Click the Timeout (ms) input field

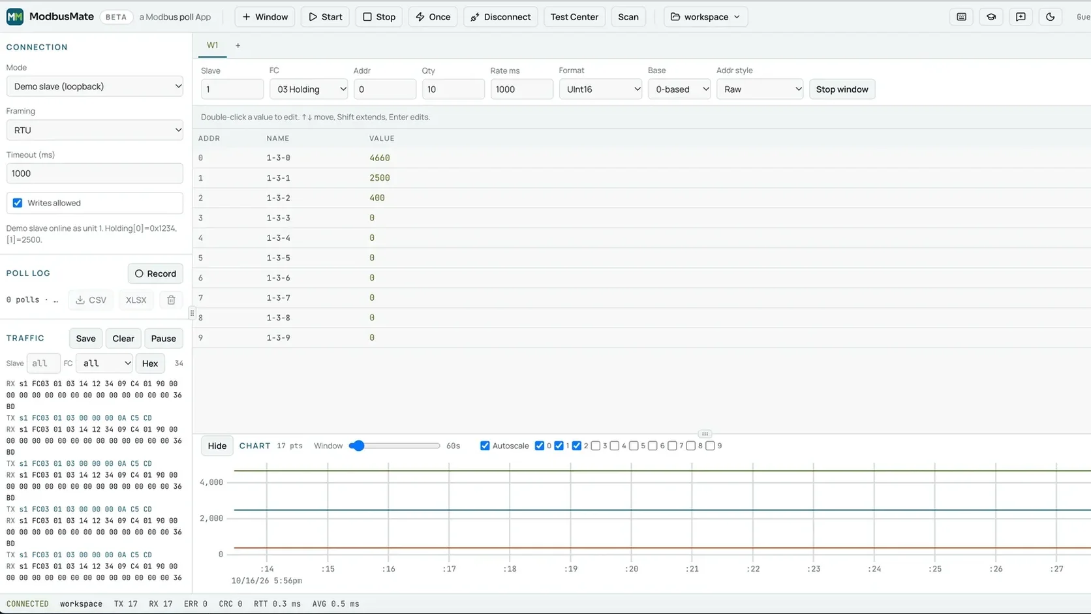click(x=95, y=174)
